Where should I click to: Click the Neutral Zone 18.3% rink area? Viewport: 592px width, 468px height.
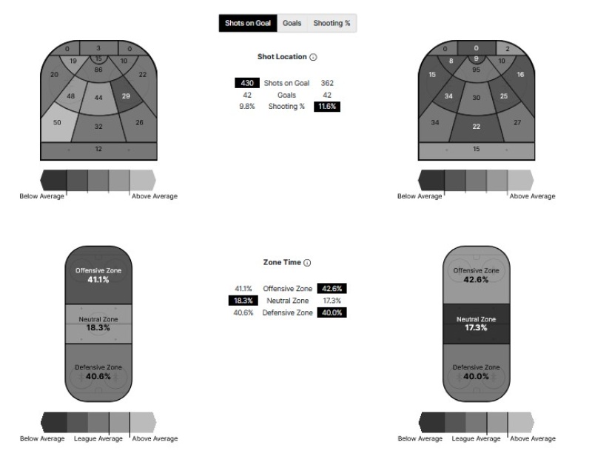coord(98,323)
